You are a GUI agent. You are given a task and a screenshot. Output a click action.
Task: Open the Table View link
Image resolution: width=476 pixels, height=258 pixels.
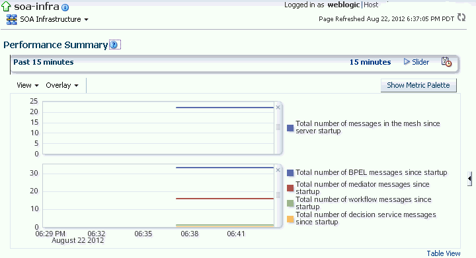[x=444, y=253]
